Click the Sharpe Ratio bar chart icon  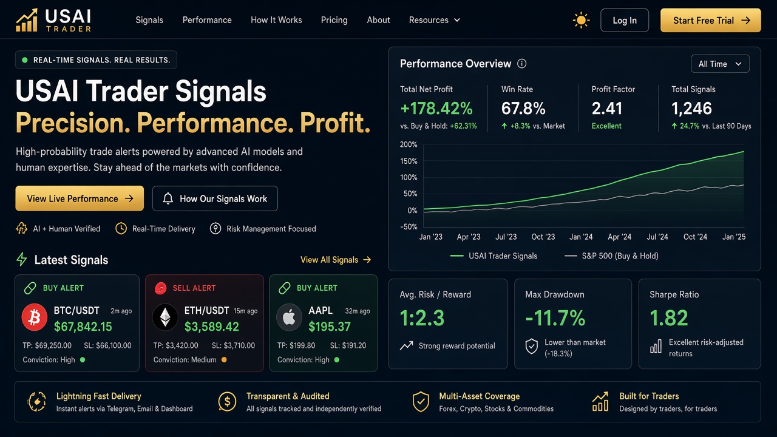[656, 347]
